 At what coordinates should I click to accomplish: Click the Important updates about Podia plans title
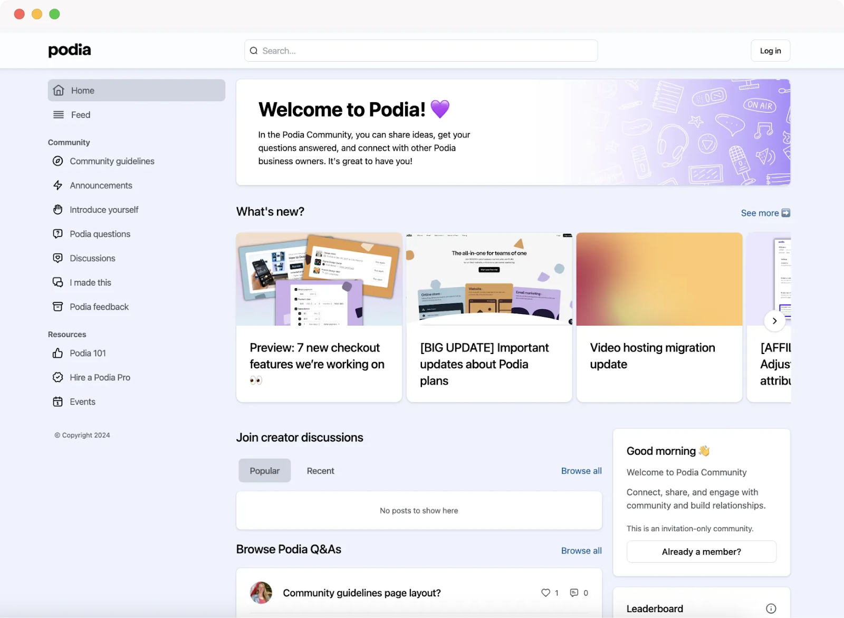[484, 364]
